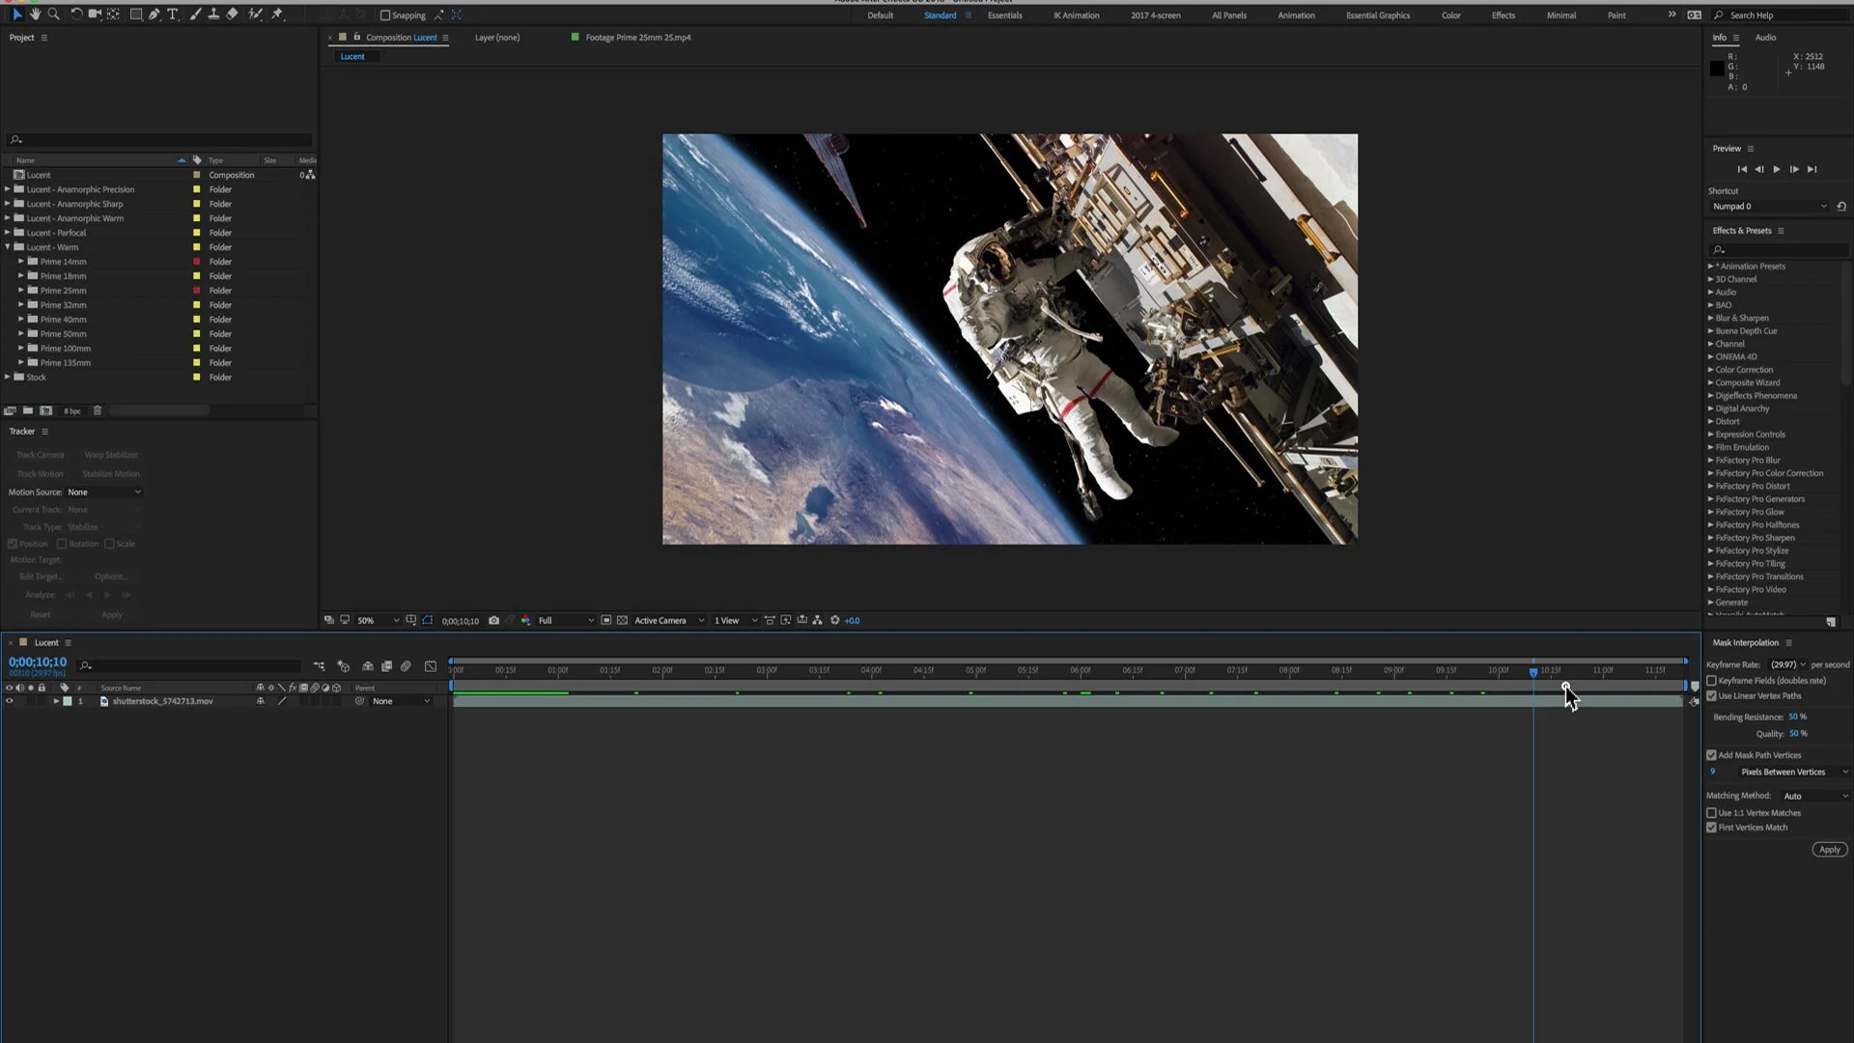Select the Unified Camera tool

click(95, 14)
